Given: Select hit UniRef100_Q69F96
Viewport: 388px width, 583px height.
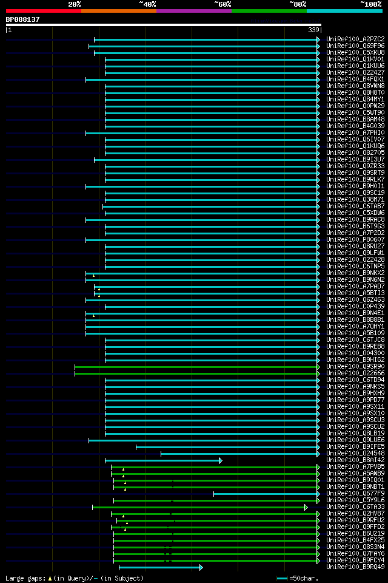Looking at the screenshot, I should (x=355, y=46).
